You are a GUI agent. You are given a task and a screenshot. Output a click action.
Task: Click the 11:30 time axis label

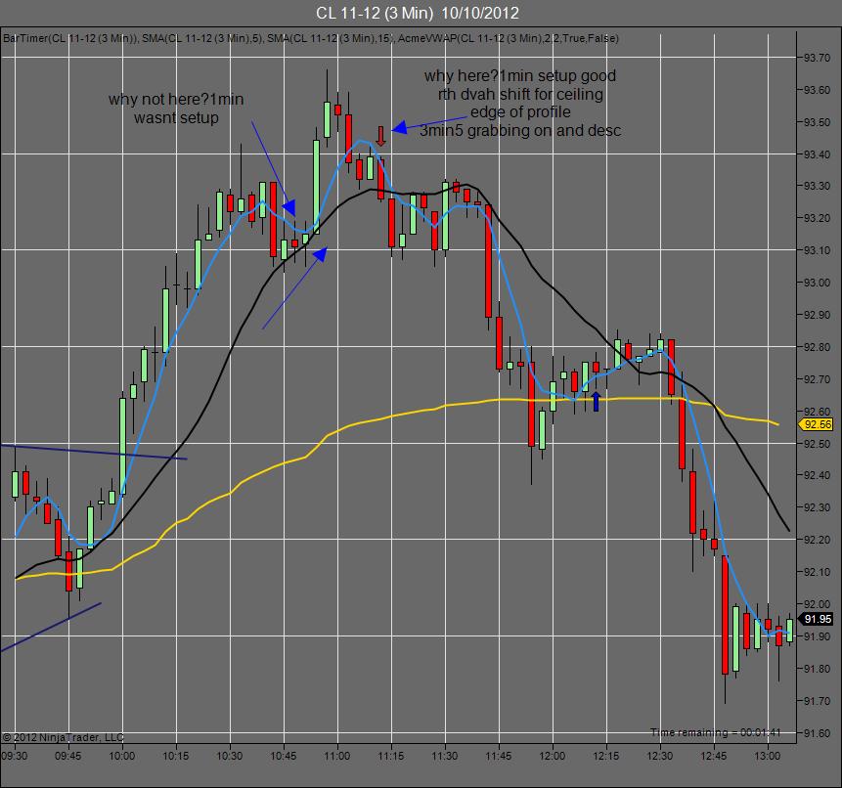click(x=445, y=756)
